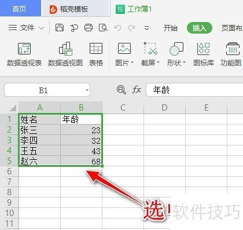Select row 1 header
The width and height of the screenshot is (243, 230).
(x=9, y=119)
